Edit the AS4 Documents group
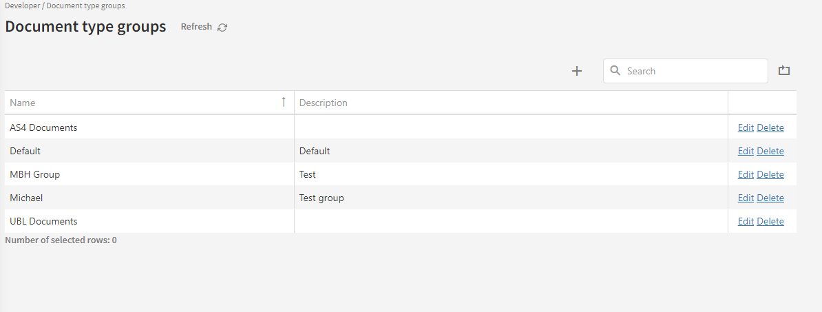The width and height of the screenshot is (822, 312). (746, 127)
